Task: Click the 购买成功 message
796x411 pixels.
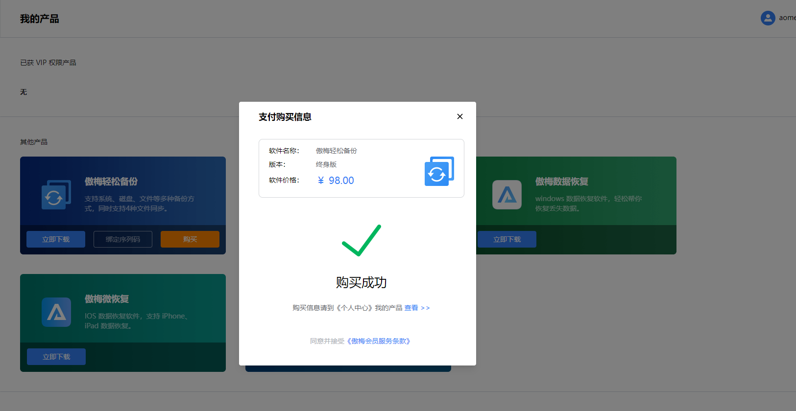Action: coord(362,282)
